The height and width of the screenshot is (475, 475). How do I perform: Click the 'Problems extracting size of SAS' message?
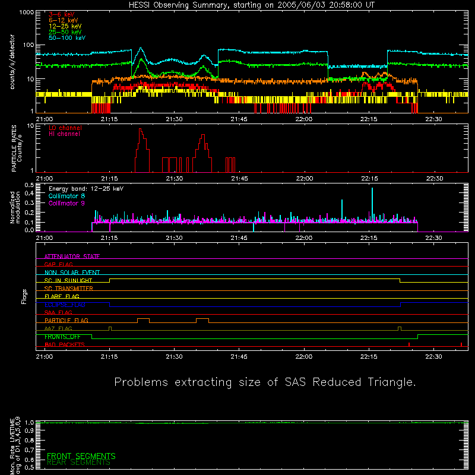[265, 382]
